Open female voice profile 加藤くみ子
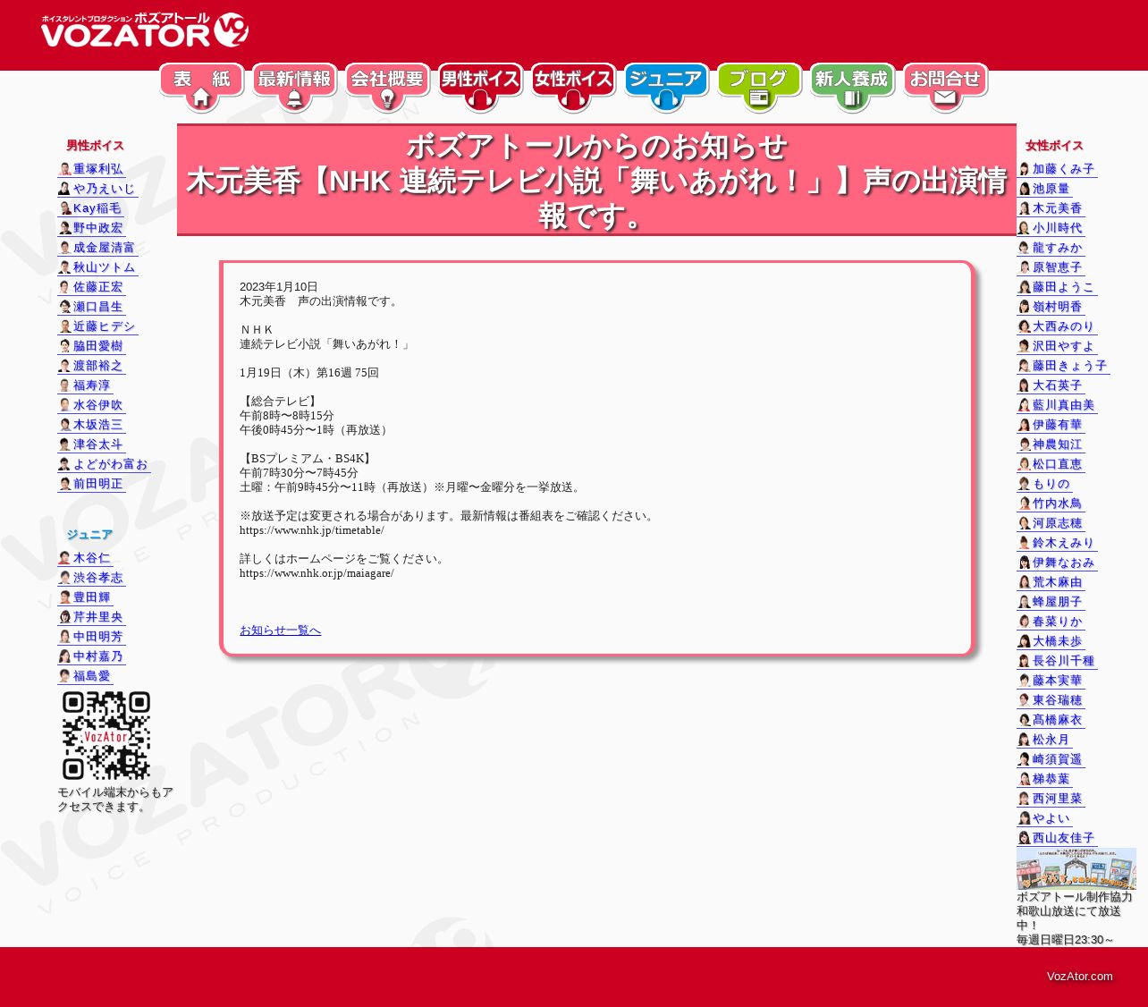This screenshot has height=1007, width=1148. coord(1057,169)
